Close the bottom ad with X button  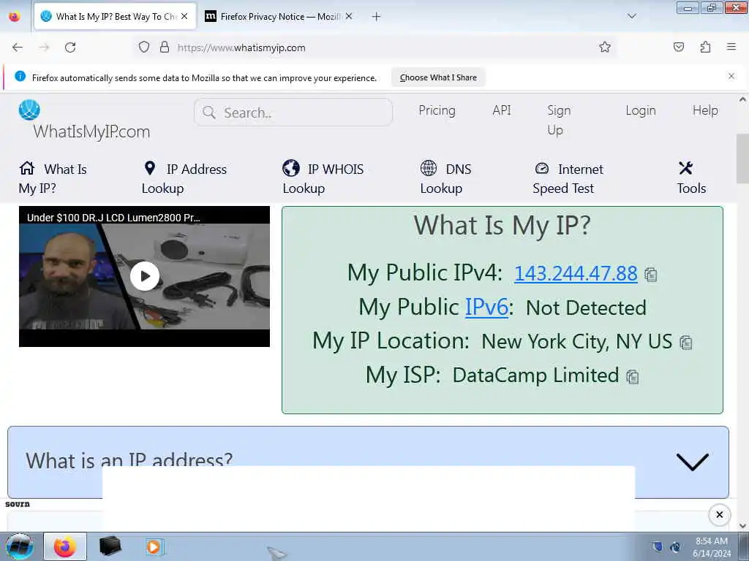720,515
